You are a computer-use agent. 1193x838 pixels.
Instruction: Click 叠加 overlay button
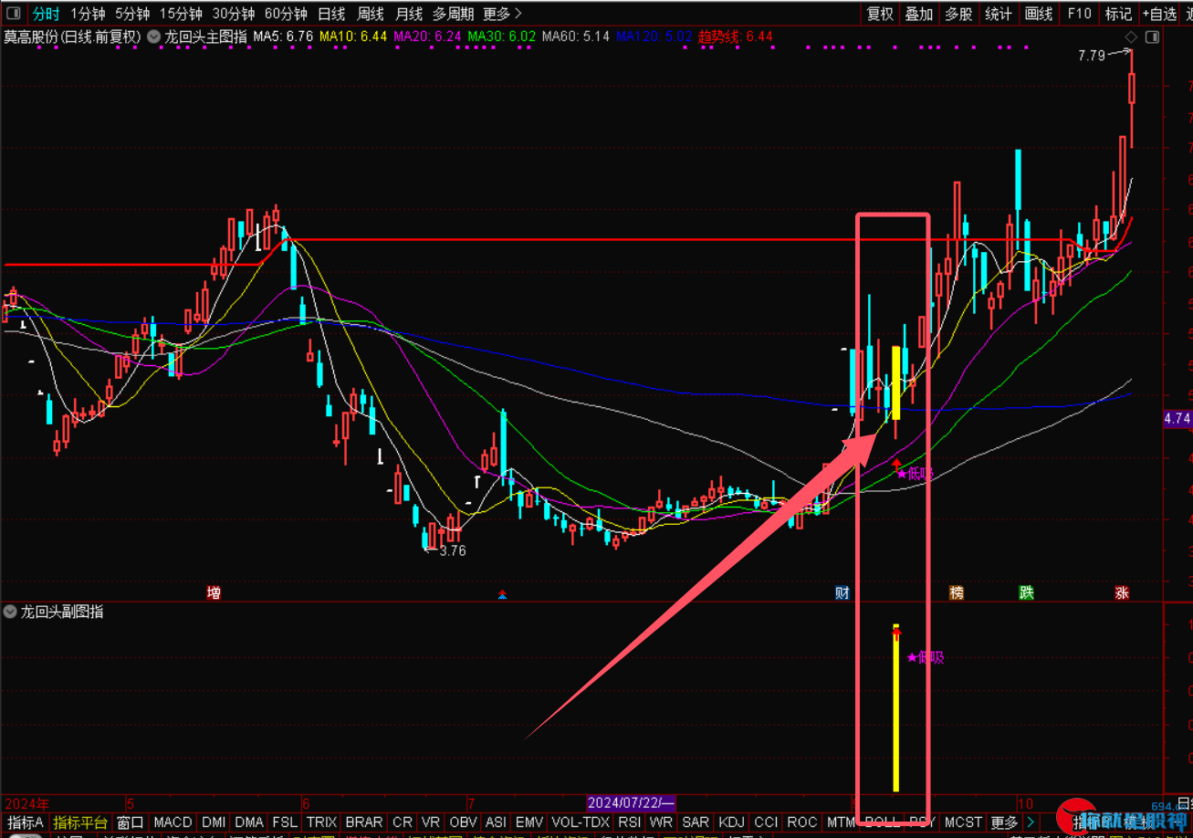point(919,14)
